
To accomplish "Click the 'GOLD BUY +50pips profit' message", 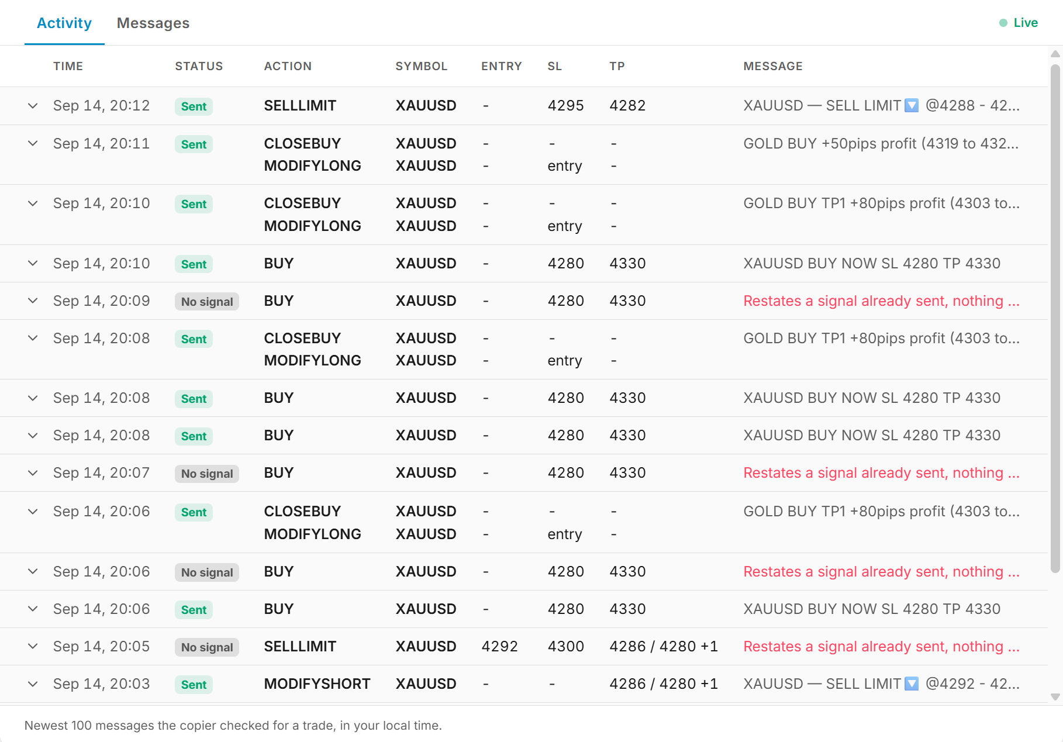I will coord(881,143).
